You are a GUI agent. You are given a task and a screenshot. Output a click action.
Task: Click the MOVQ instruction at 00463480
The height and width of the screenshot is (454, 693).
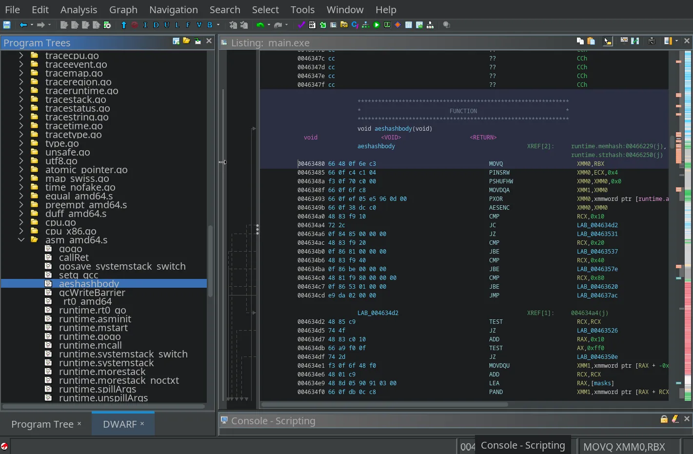click(496, 164)
